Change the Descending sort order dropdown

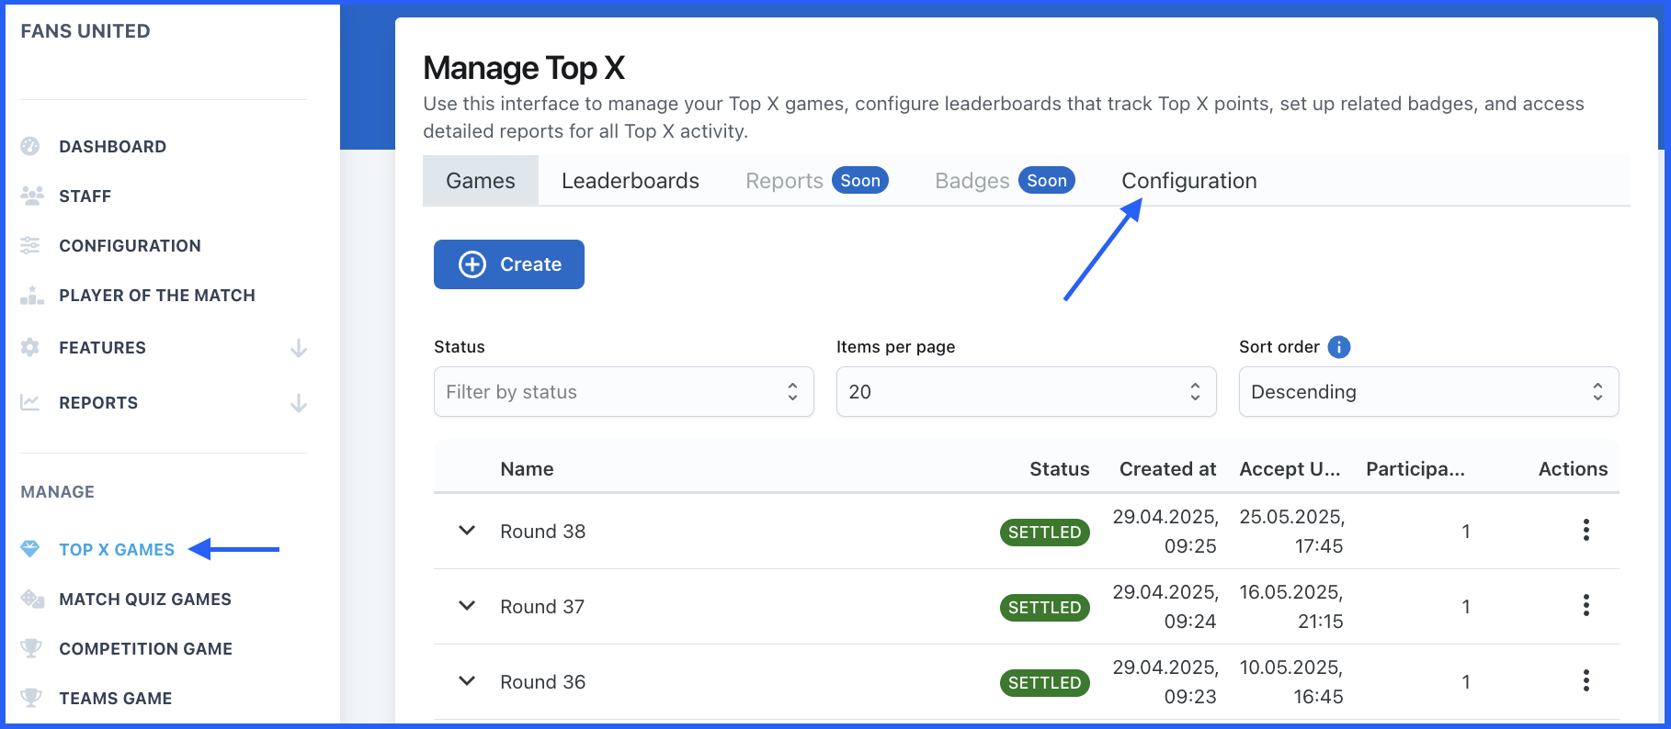click(1428, 392)
